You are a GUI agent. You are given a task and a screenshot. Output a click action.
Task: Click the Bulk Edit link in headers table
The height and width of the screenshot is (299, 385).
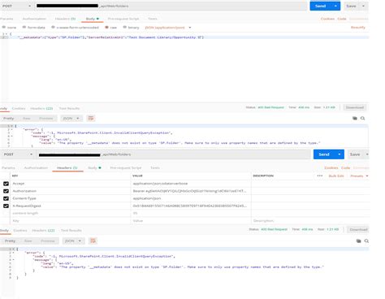point(336,175)
